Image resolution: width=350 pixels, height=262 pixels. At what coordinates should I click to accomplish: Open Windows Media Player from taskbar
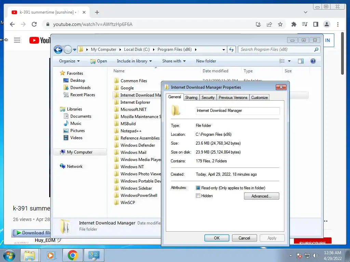coord(51,255)
